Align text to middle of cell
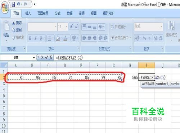 pos(89,27)
